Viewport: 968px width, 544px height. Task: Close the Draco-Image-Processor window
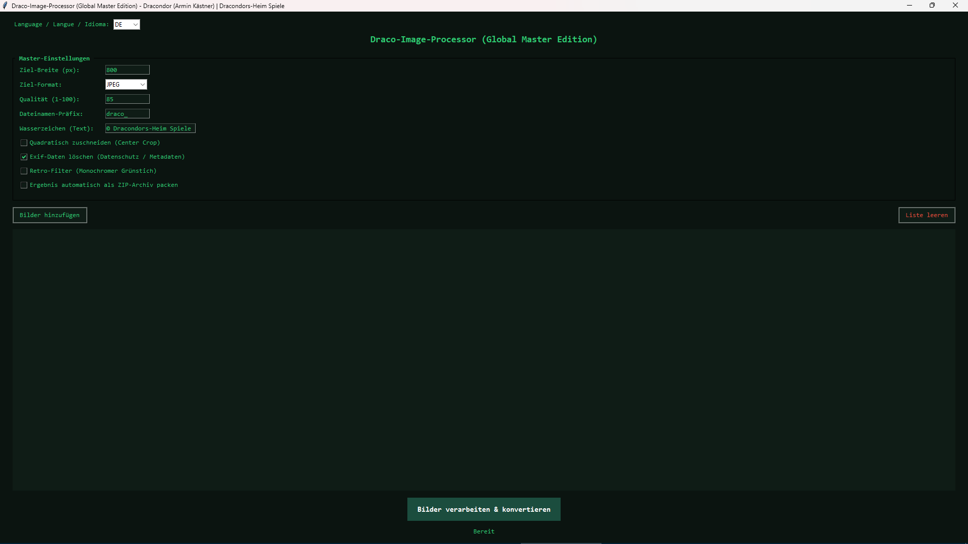(x=955, y=6)
